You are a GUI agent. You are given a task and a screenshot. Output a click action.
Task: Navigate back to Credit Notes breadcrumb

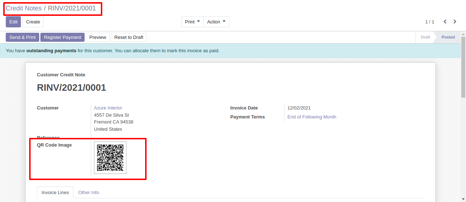24,8
